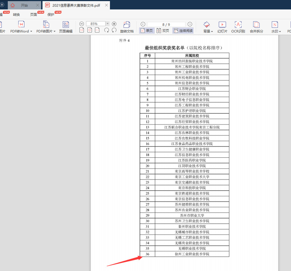Open the 保护 menu
Viewport: 291px width, 271px height.
pyautogui.click(x=51, y=15)
